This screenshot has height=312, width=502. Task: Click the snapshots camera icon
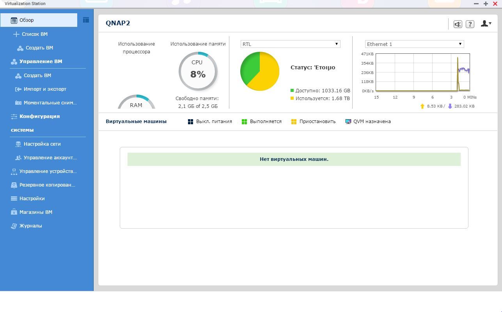click(18, 103)
